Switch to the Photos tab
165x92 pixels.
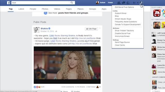[x=45, y=9]
